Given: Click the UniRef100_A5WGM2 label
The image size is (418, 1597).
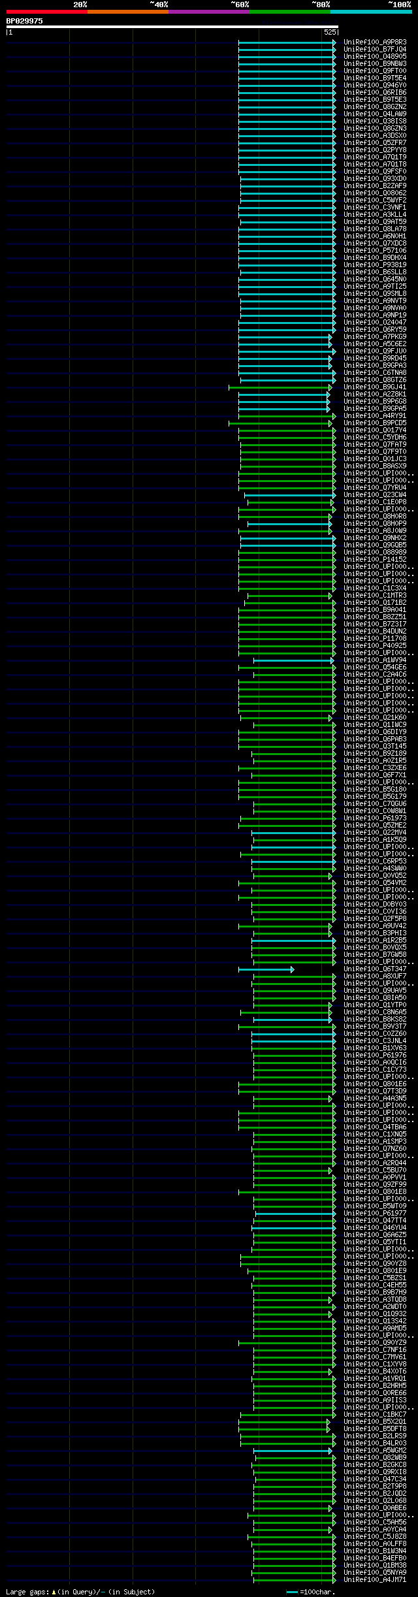Looking at the screenshot, I should (375, 1450).
